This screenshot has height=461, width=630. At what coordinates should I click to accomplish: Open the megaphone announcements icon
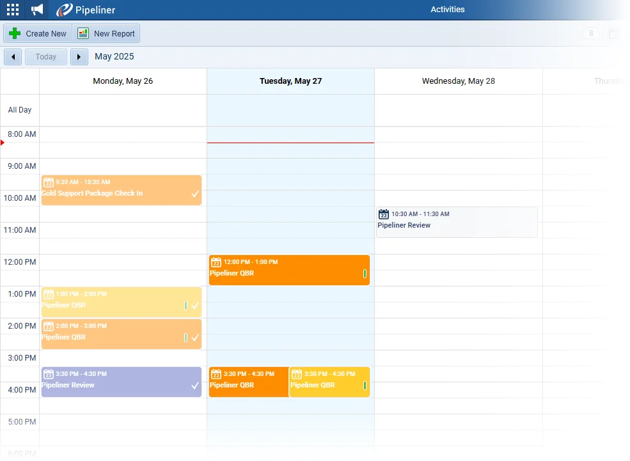pos(37,10)
